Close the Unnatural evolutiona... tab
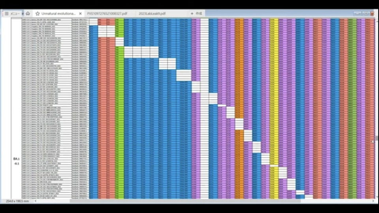Viewport: 379px width, 213px height. (80, 13)
